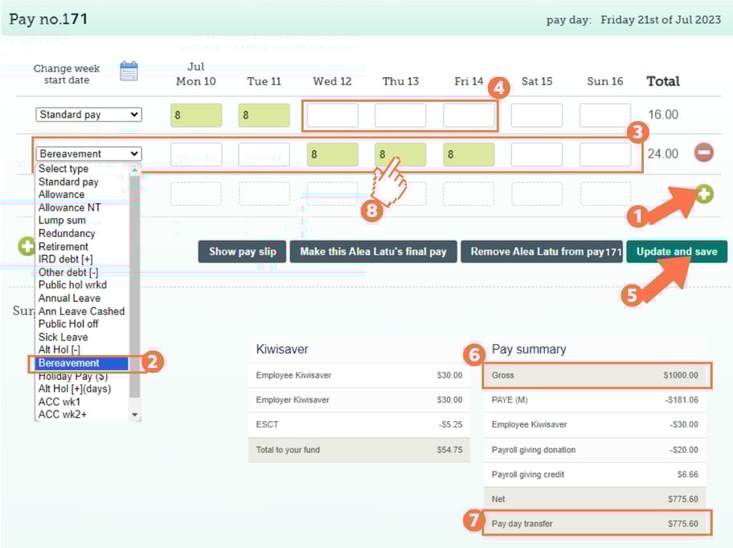Image resolution: width=733 pixels, height=548 pixels.
Task: Click the green plus icon at left edge
Action: 27,247
